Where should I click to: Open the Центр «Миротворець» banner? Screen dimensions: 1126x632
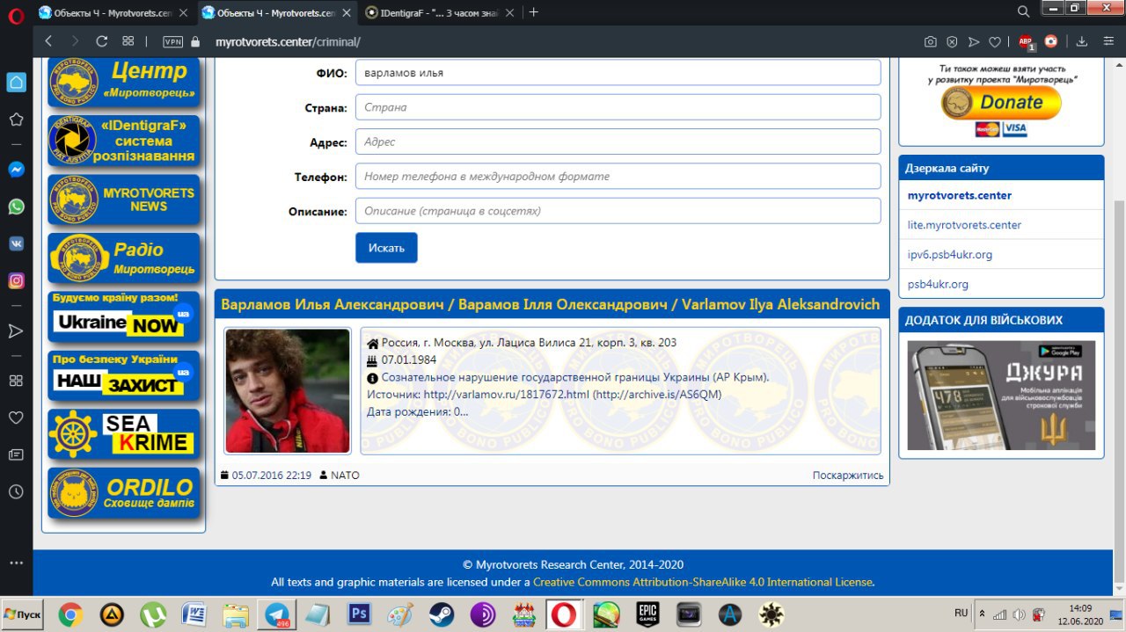click(x=124, y=82)
